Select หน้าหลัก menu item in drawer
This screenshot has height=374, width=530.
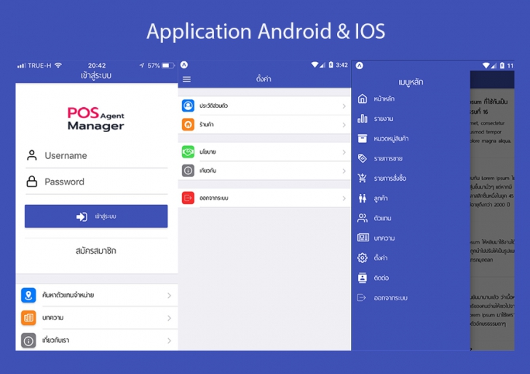[x=411, y=99]
